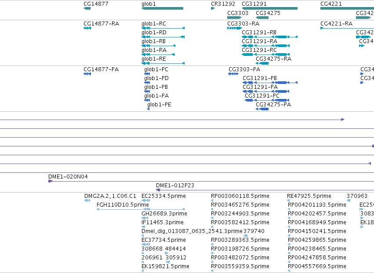Click the RP004202457.5prime EST
The width and height of the screenshot is (374, 273).
click(317, 214)
